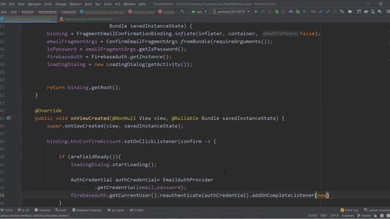Open the AVD Manager device icon
390x219 pixels.
click(x=372, y=12)
